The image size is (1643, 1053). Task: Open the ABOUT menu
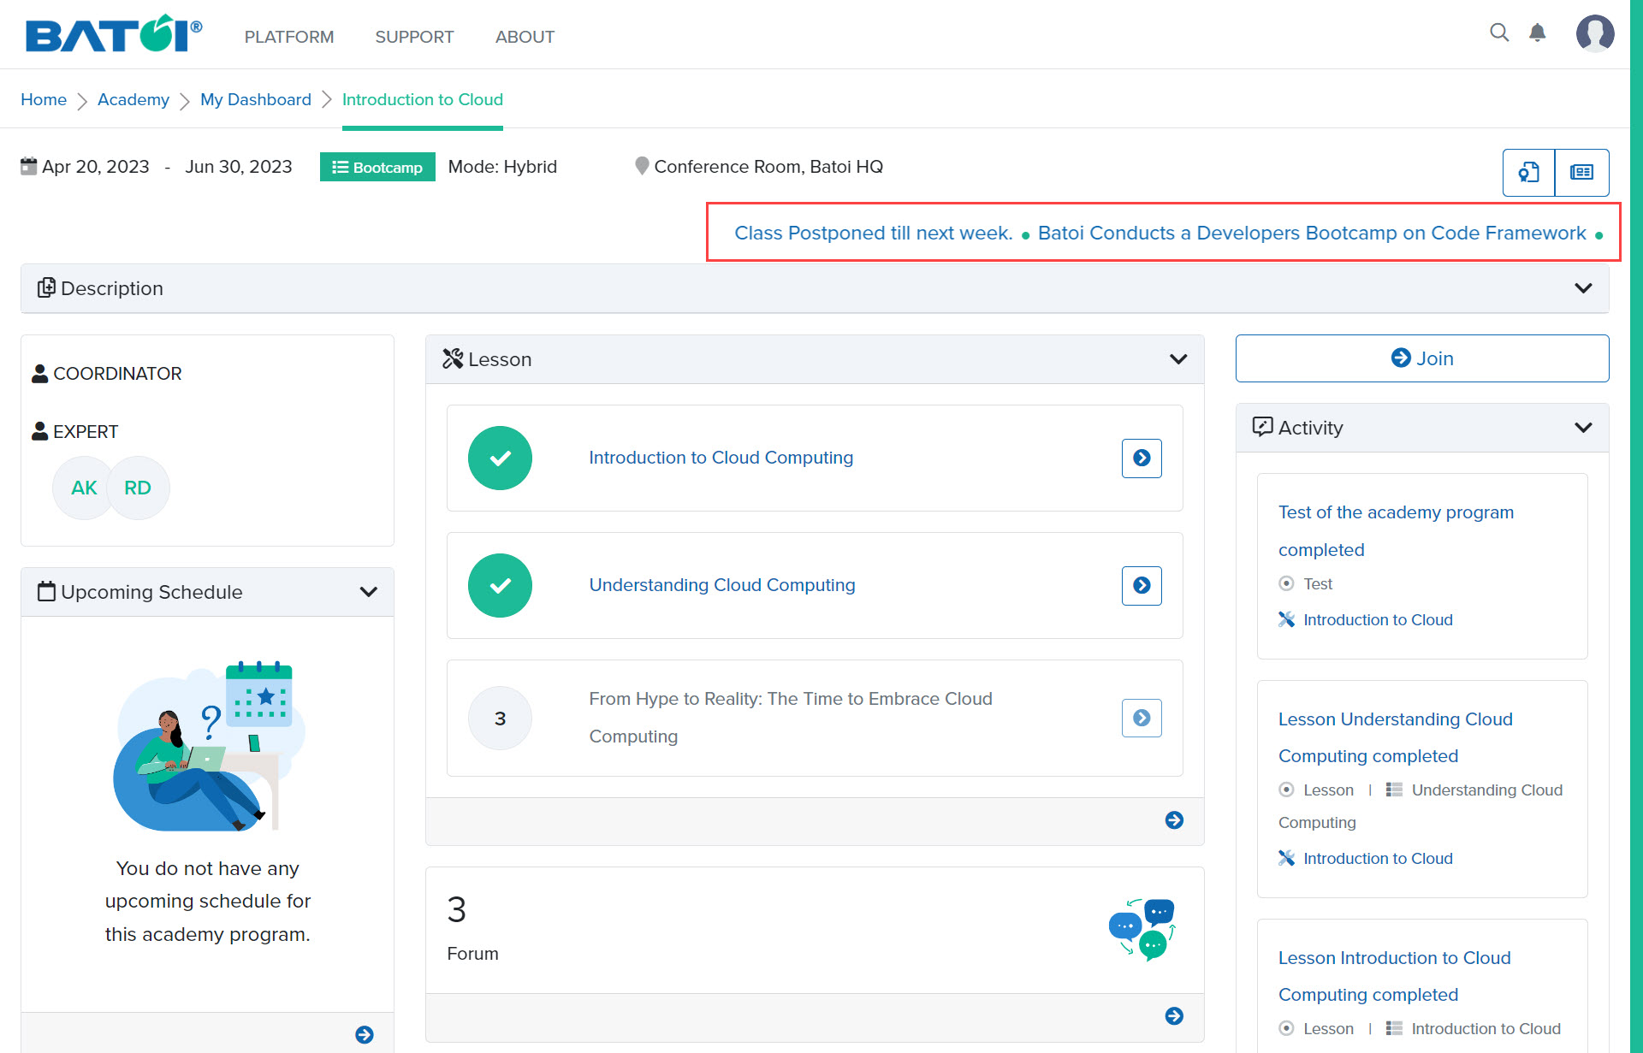525,37
